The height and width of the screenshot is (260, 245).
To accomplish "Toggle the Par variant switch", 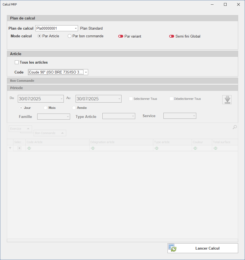I will click(x=121, y=36).
